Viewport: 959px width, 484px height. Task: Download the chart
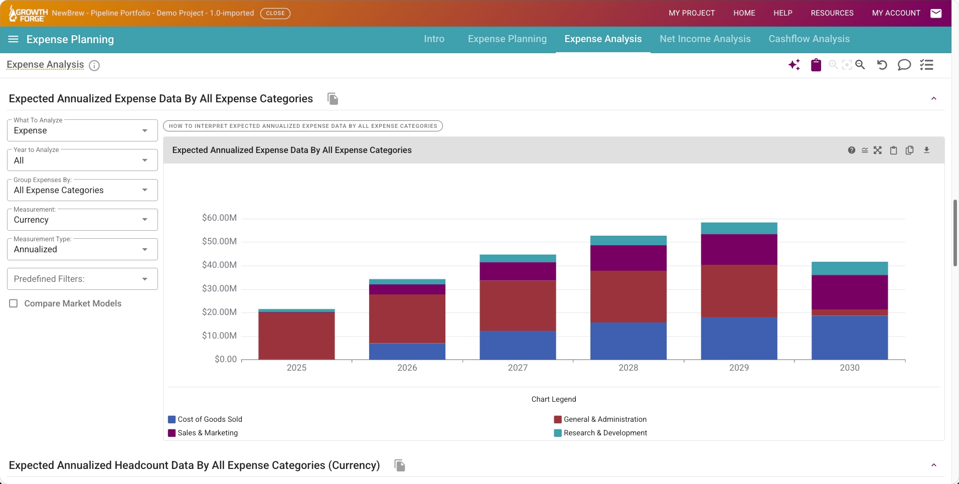tap(926, 150)
